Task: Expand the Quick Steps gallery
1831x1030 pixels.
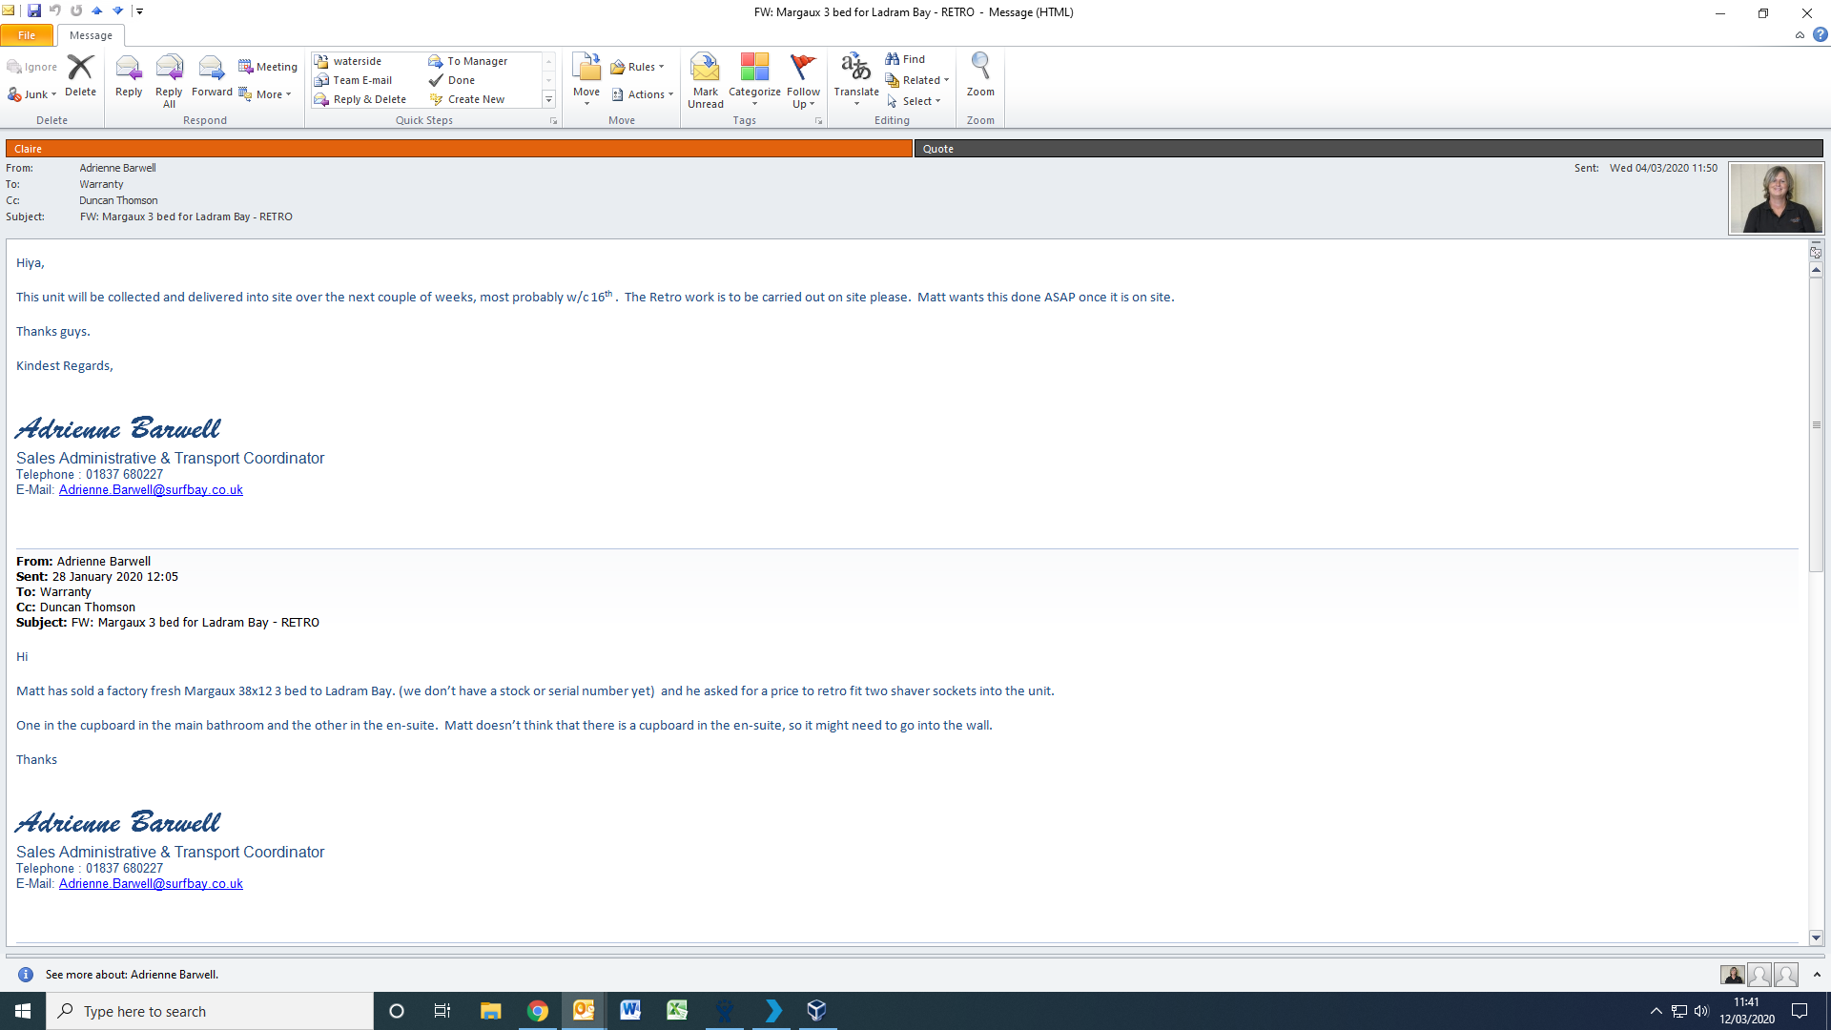Action: tap(549, 99)
